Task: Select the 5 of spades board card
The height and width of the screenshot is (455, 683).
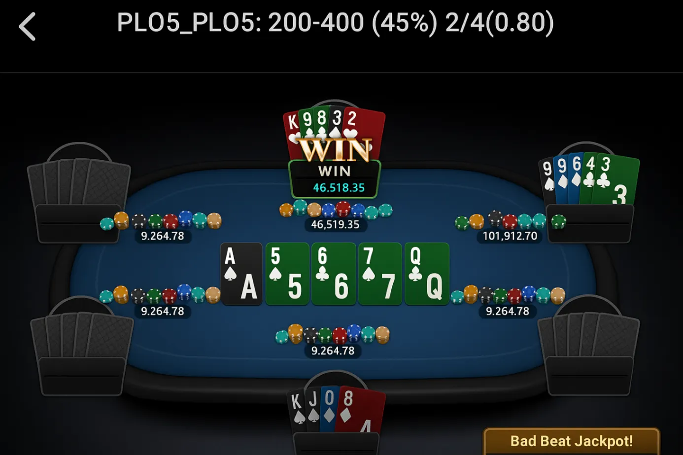Action: click(287, 274)
